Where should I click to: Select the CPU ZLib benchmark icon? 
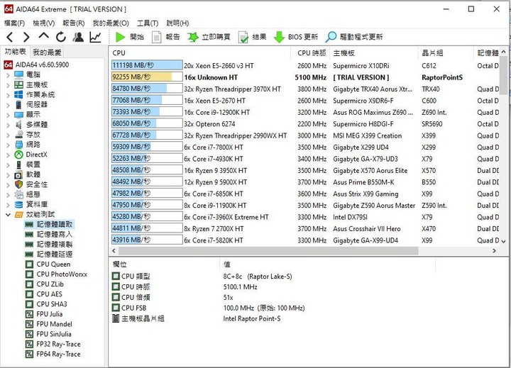[x=29, y=284]
